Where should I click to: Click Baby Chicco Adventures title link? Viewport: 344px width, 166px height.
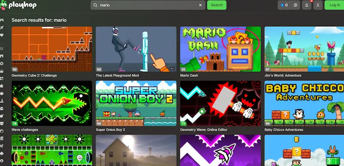point(284,129)
